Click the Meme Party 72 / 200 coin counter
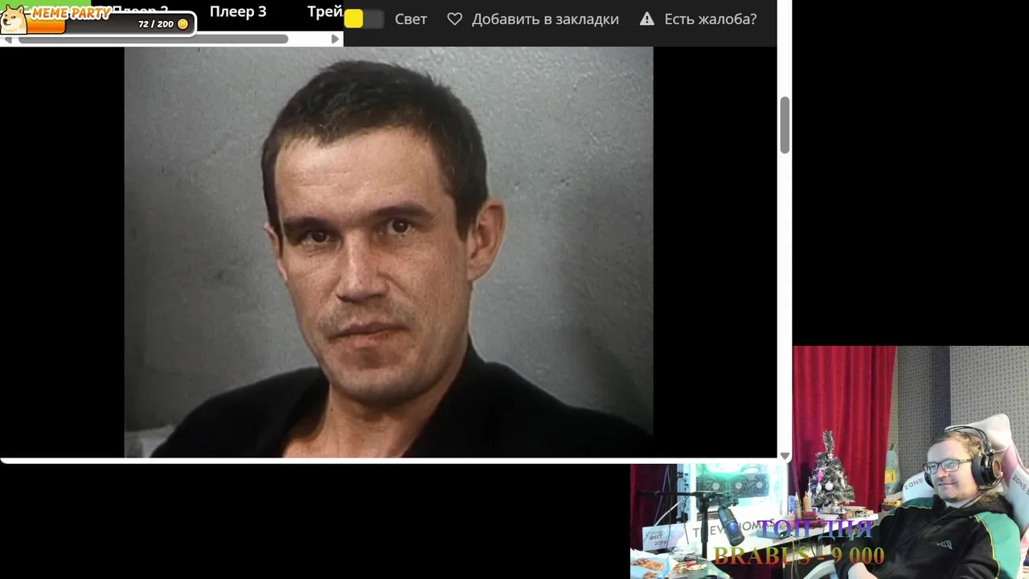 [x=163, y=24]
